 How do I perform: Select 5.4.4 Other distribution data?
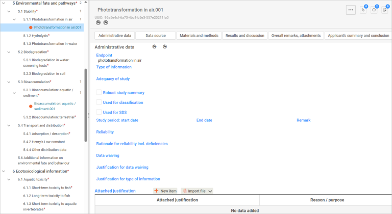tap(45, 150)
